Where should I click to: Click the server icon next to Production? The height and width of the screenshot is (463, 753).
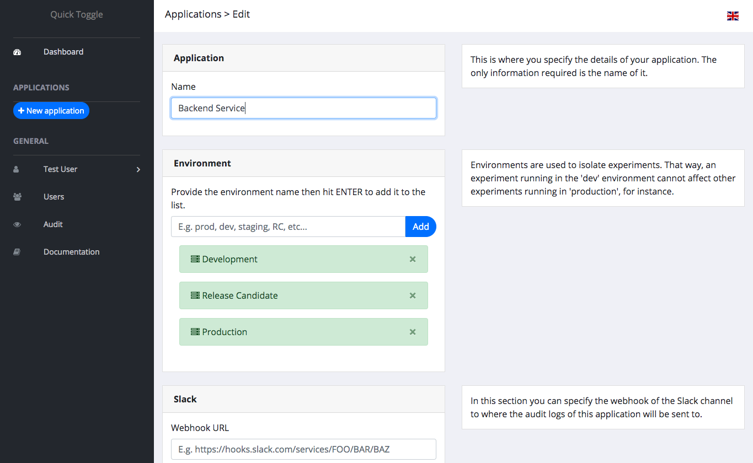tap(195, 332)
